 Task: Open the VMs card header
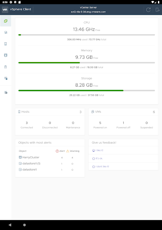coord(123,112)
